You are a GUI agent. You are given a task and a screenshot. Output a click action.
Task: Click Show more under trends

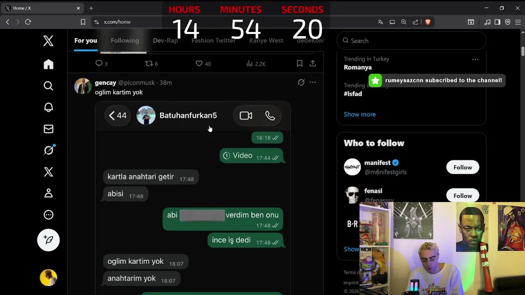[360, 114]
